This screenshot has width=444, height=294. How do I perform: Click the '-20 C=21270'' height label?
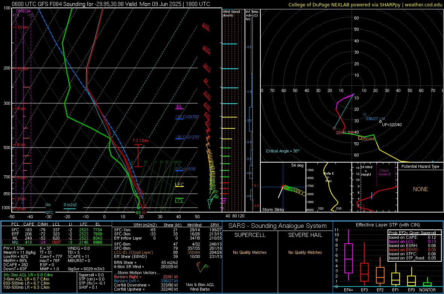(x=187, y=137)
